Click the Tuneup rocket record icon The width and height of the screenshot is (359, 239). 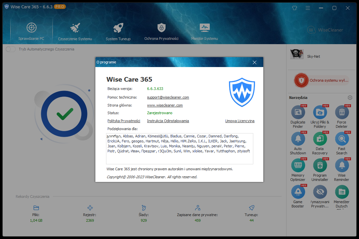click(252, 208)
